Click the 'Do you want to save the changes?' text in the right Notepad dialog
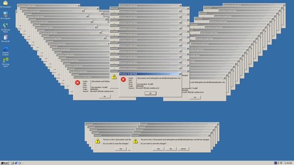Viewport: 294px width, 165px height. (153, 143)
